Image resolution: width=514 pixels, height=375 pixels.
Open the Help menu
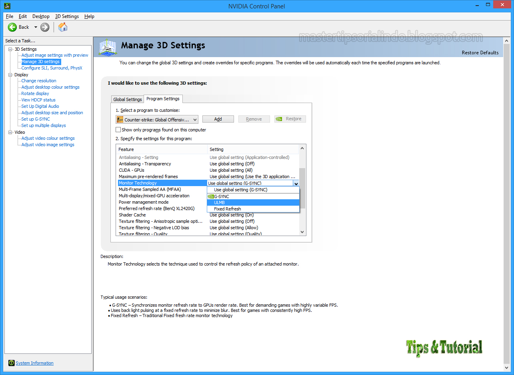click(x=89, y=16)
